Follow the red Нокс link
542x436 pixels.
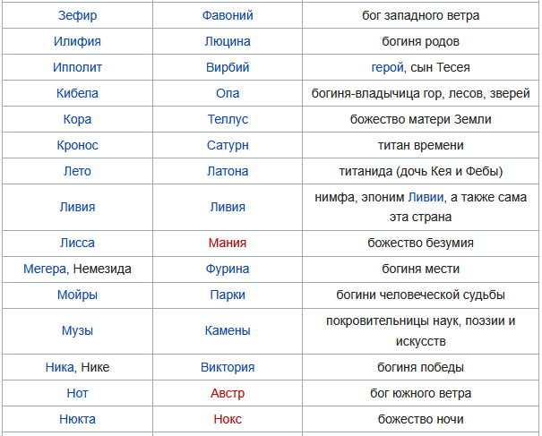(228, 419)
